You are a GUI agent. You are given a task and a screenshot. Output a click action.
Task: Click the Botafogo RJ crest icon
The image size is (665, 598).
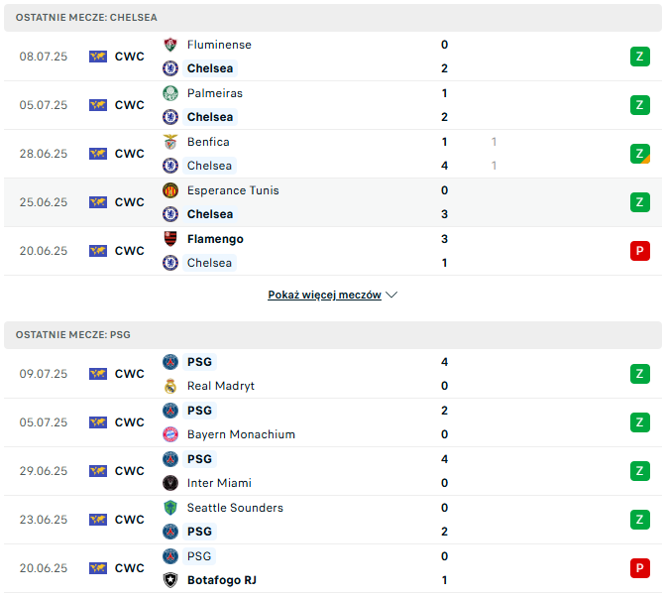pyautogui.click(x=170, y=580)
